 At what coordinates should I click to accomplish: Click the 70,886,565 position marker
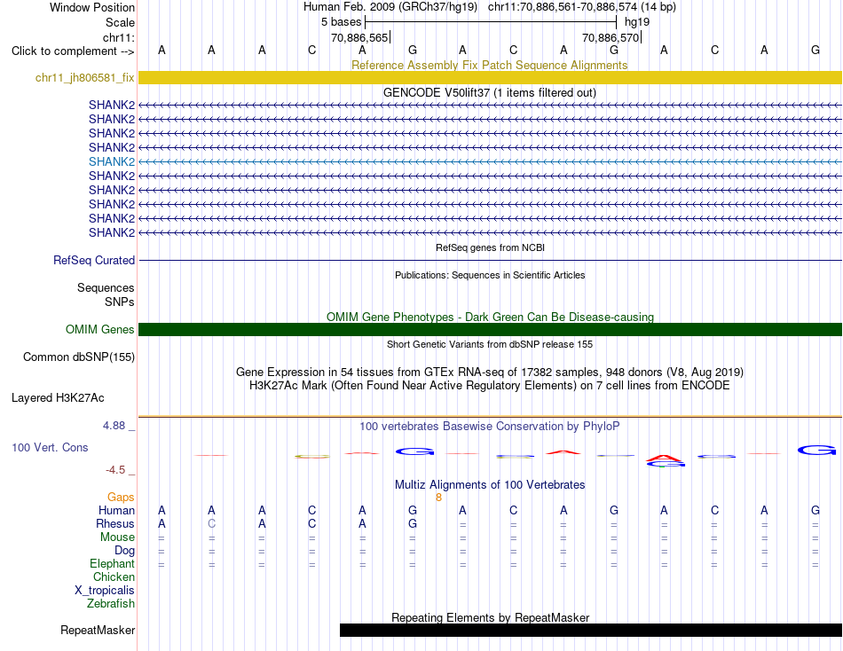359,37
